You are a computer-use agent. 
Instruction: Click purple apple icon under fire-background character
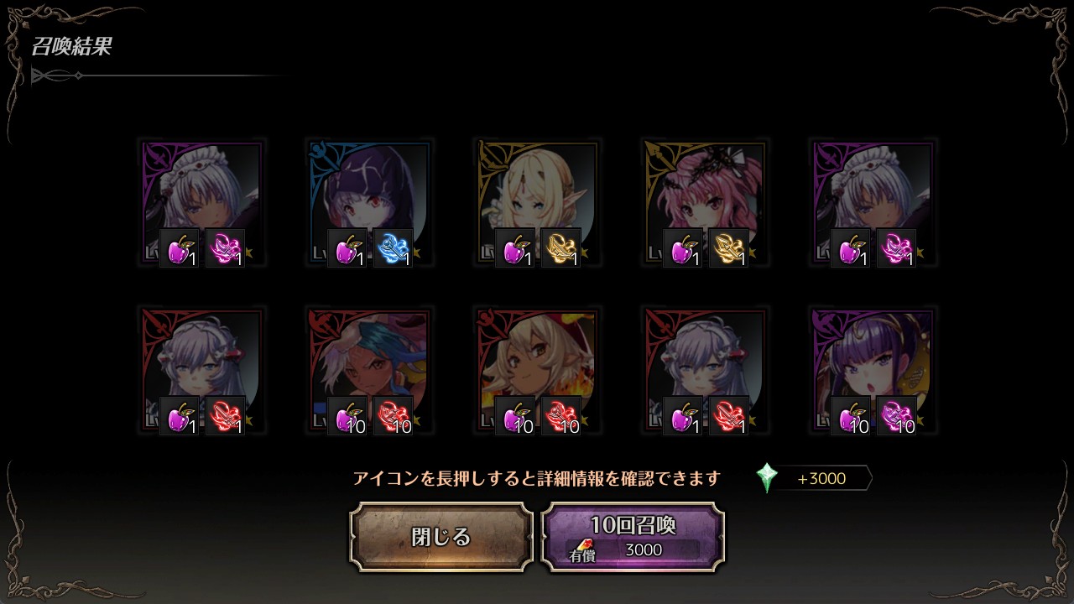[515, 416]
